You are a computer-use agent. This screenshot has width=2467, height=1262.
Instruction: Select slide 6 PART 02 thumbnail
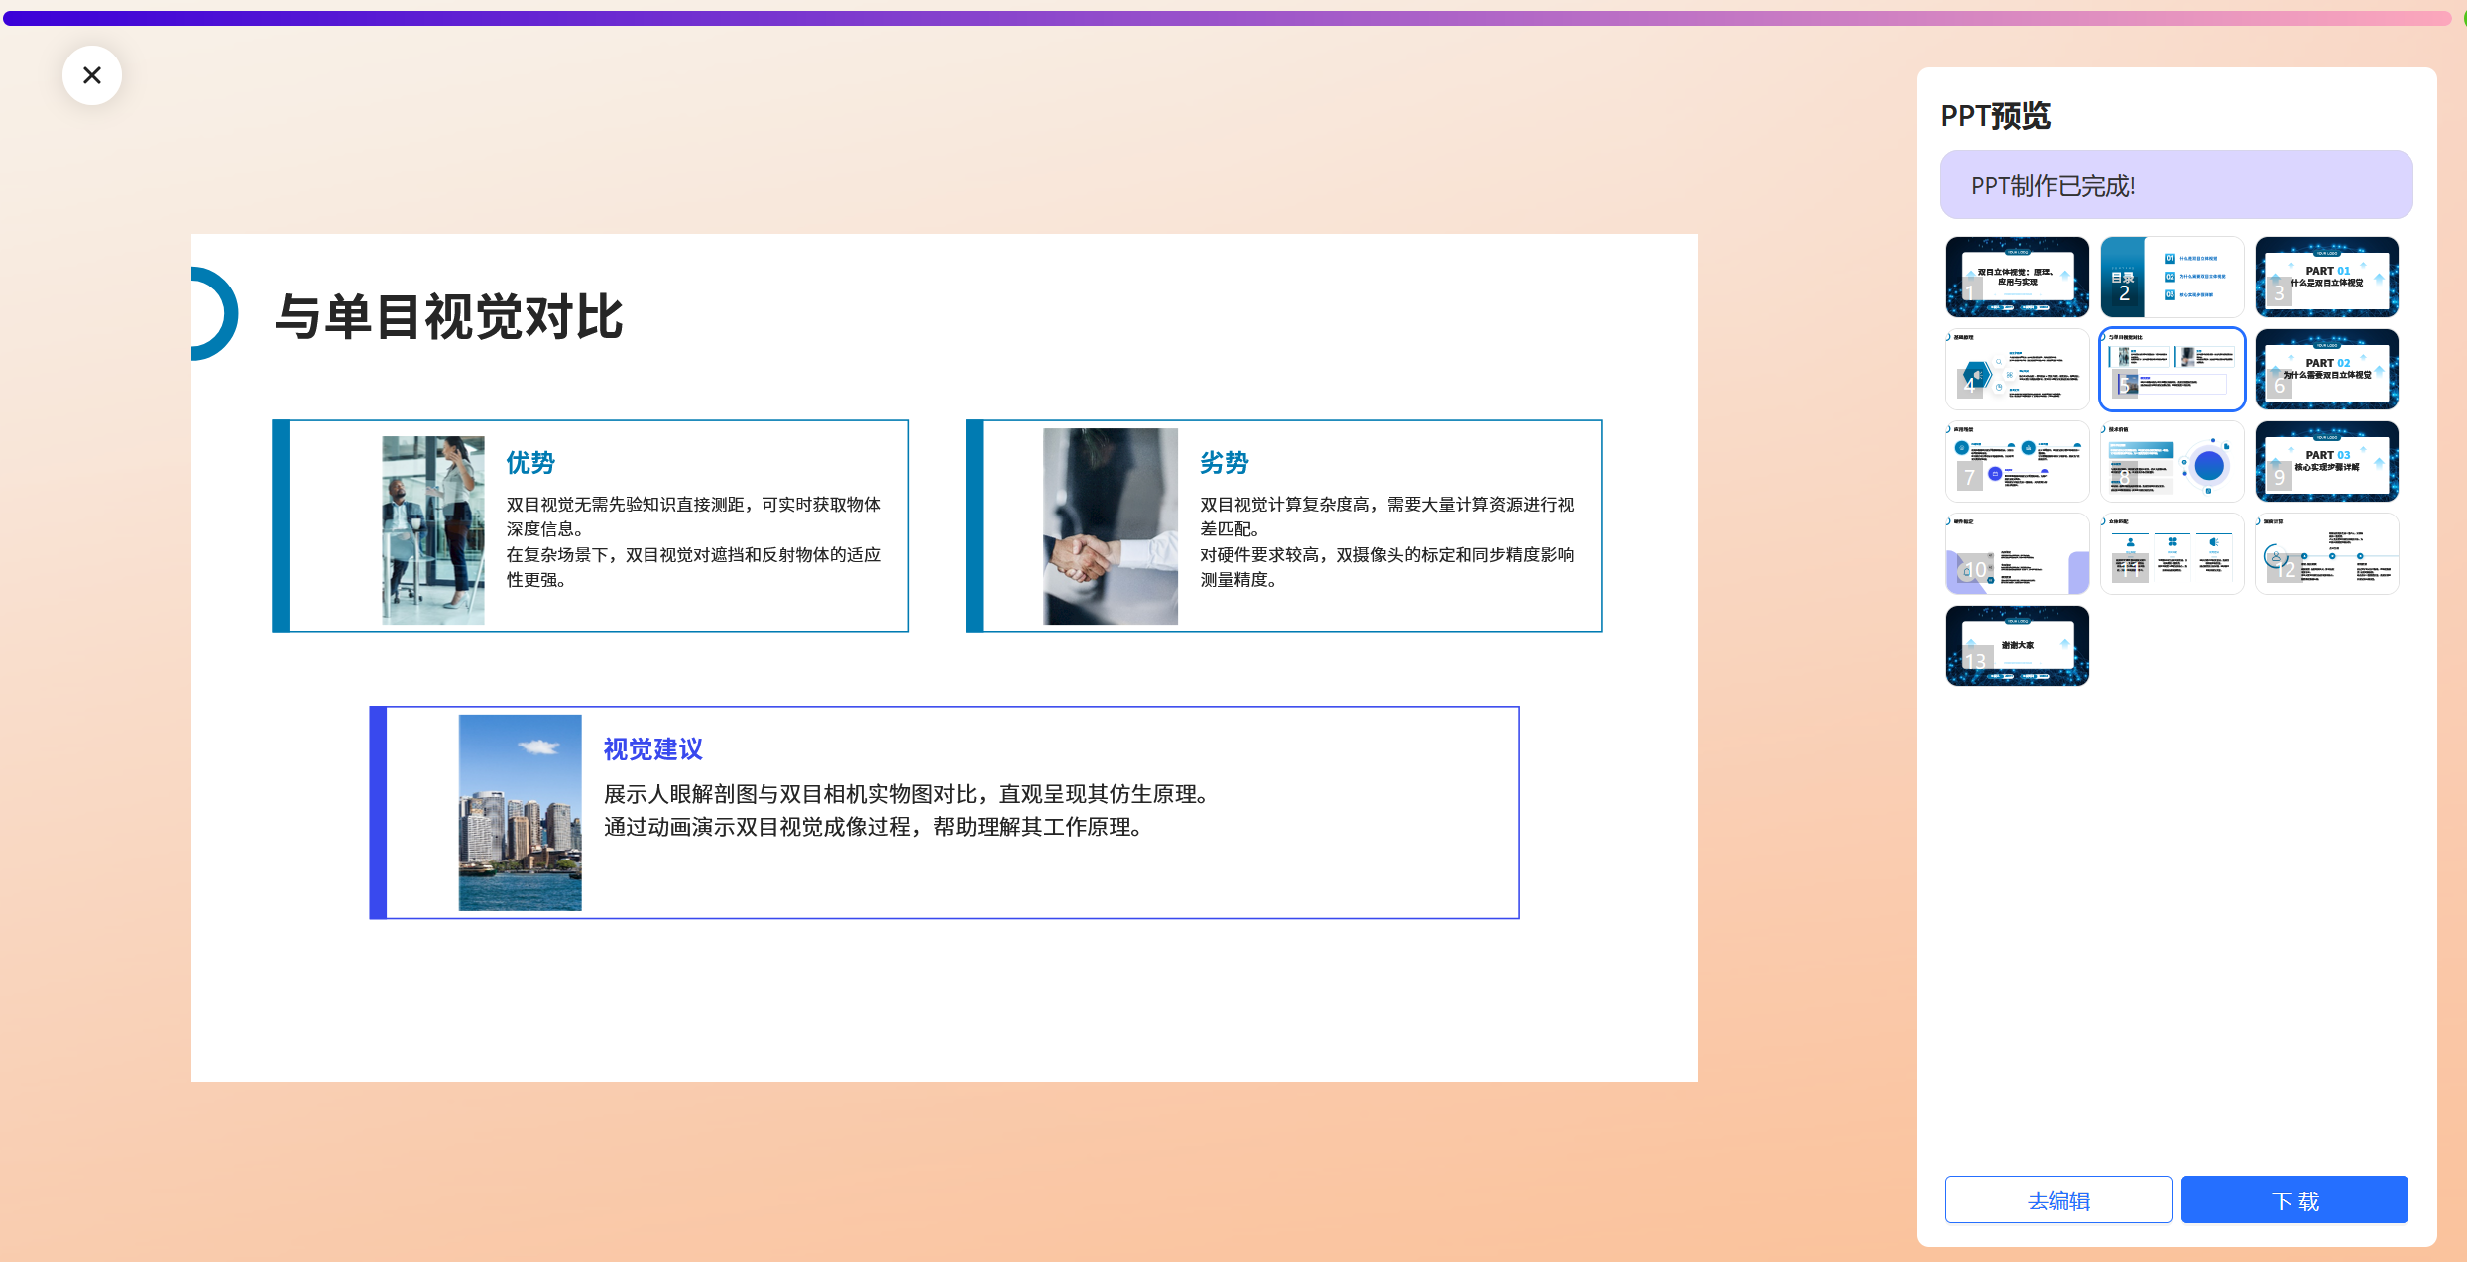[x=2326, y=369]
